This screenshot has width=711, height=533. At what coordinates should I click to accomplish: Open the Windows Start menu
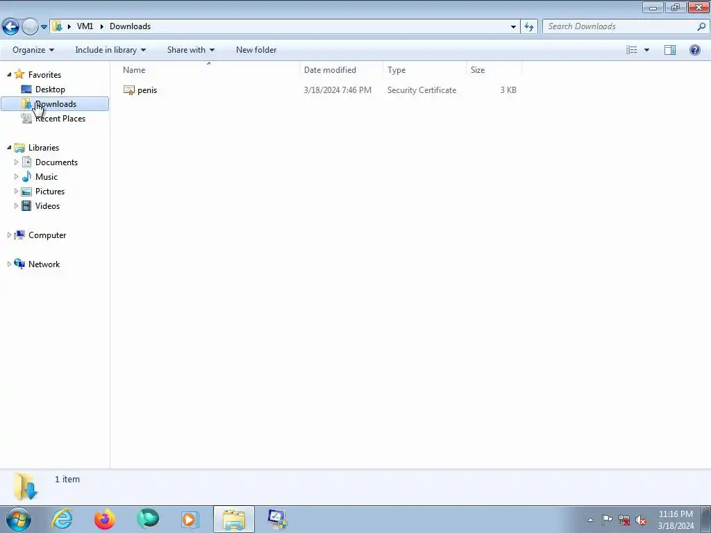[x=19, y=519]
